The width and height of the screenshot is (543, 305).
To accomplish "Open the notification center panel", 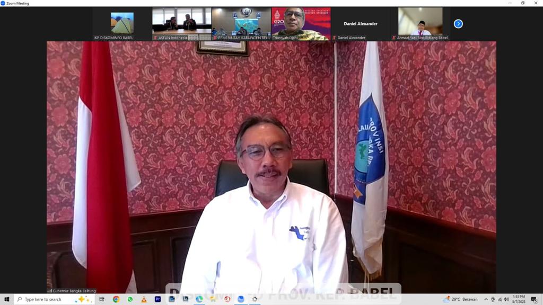I will 534,299.
